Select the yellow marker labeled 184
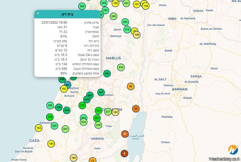 coord(39,128)
